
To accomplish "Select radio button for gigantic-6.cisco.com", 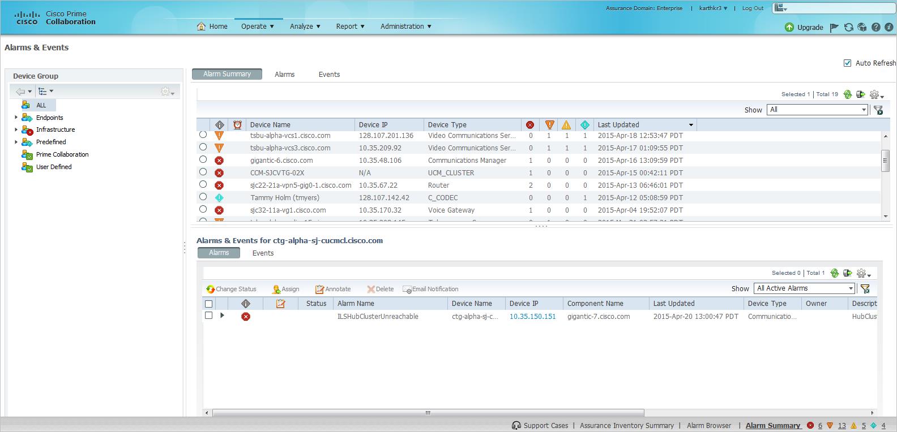I will [x=203, y=159].
